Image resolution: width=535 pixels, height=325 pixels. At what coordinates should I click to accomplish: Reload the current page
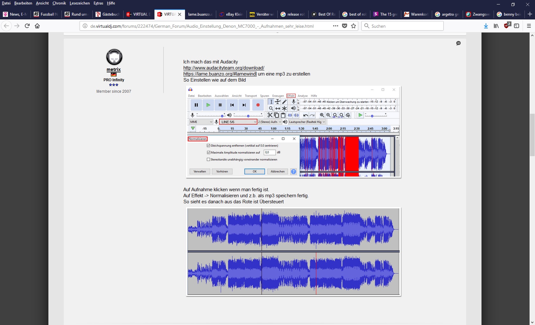tap(27, 26)
